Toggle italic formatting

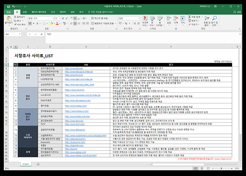(x=34, y=23)
